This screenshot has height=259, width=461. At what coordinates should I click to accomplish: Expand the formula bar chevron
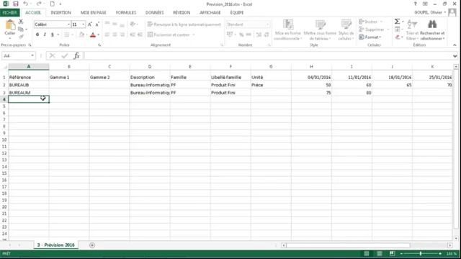coord(455,56)
